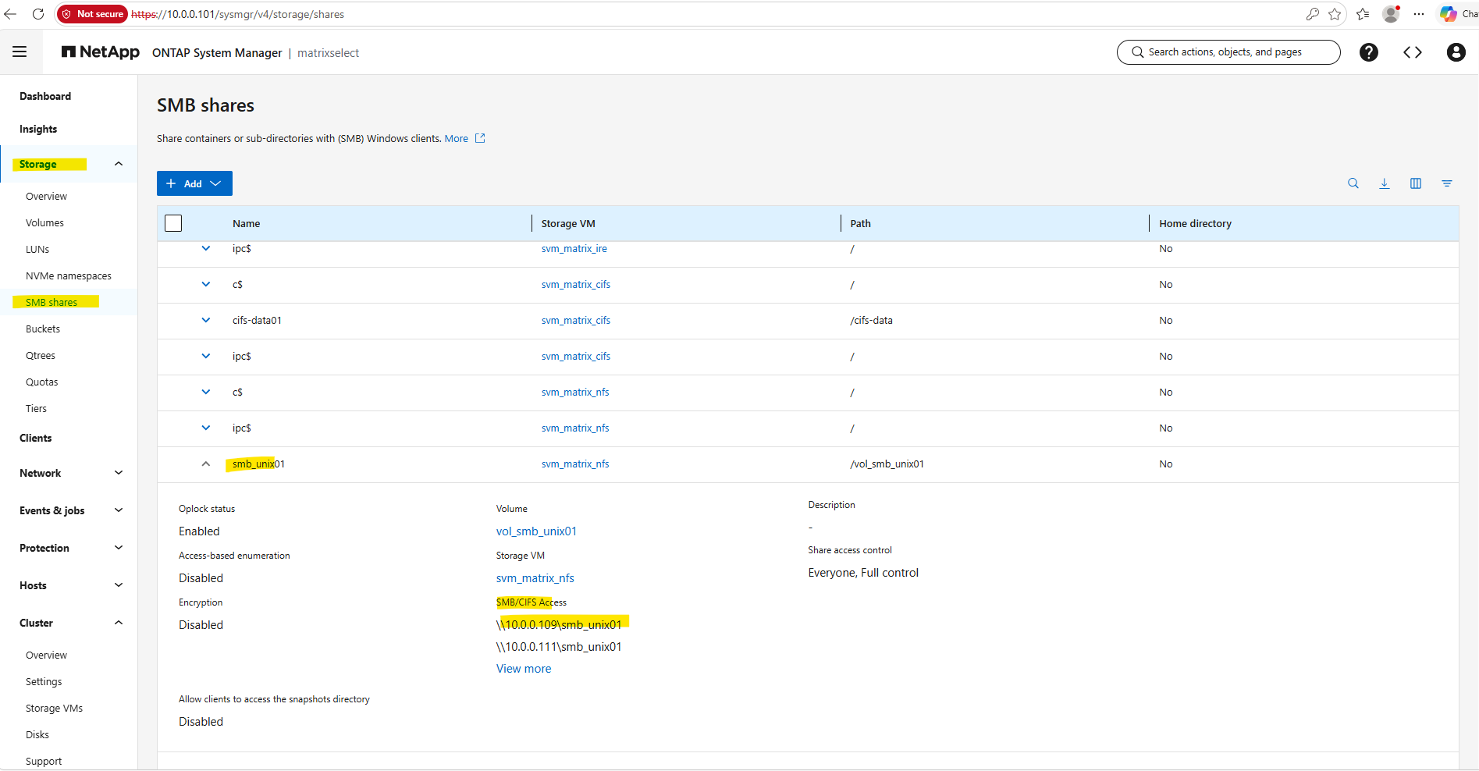Open the Disks page

[x=37, y=734]
